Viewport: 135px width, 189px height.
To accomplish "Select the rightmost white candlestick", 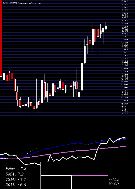I will point(106,28).
